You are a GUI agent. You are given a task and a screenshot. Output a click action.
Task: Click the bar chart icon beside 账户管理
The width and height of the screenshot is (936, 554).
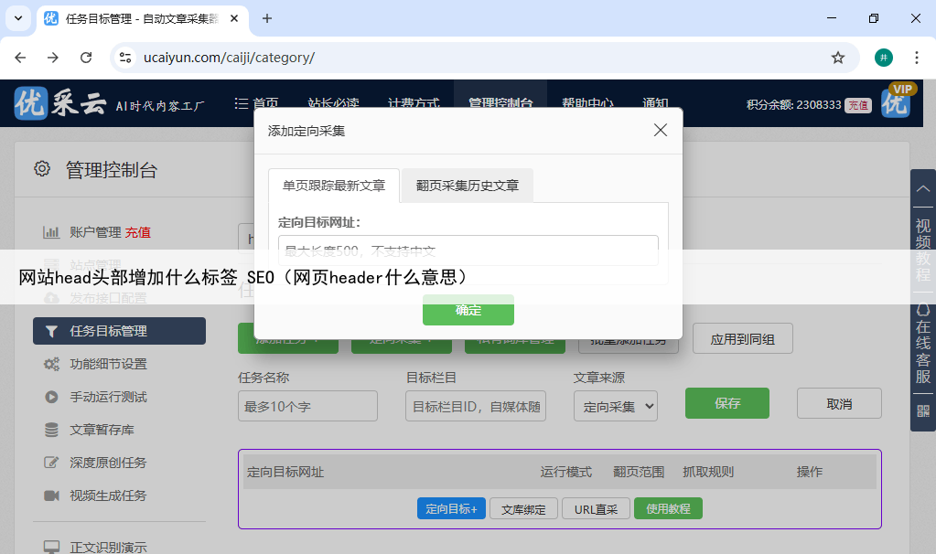(51, 232)
